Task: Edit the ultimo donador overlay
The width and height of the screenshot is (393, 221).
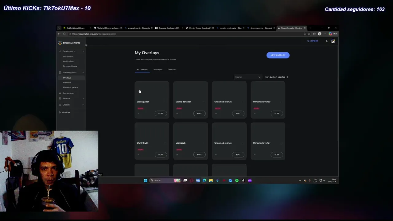Action: tap(199, 113)
